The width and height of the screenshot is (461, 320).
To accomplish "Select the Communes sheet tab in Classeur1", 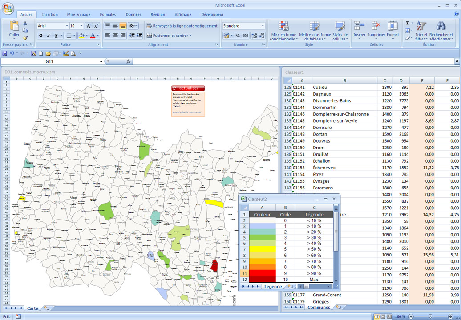I will point(319,308).
